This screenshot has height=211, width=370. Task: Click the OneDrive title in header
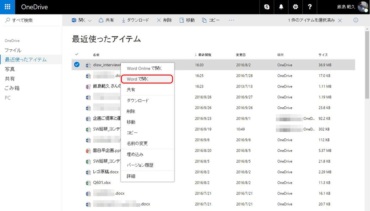(34, 7)
